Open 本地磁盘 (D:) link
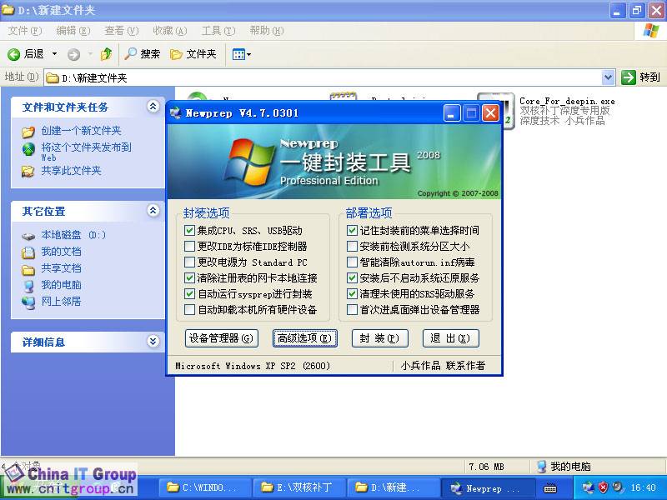 [x=73, y=235]
